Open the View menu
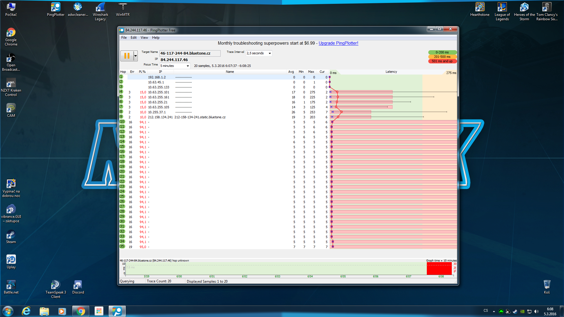The height and width of the screenshot is (317, 564). point(144,38)
